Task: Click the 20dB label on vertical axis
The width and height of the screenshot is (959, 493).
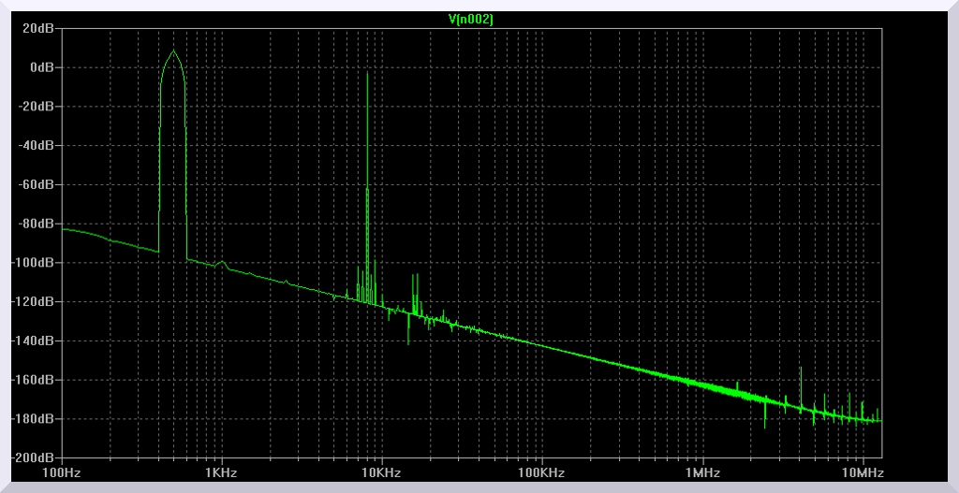Action: click(x=39, y=28)
